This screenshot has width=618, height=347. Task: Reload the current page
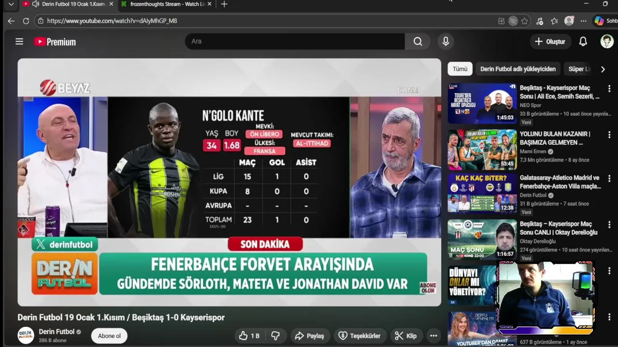coord(26,21)
